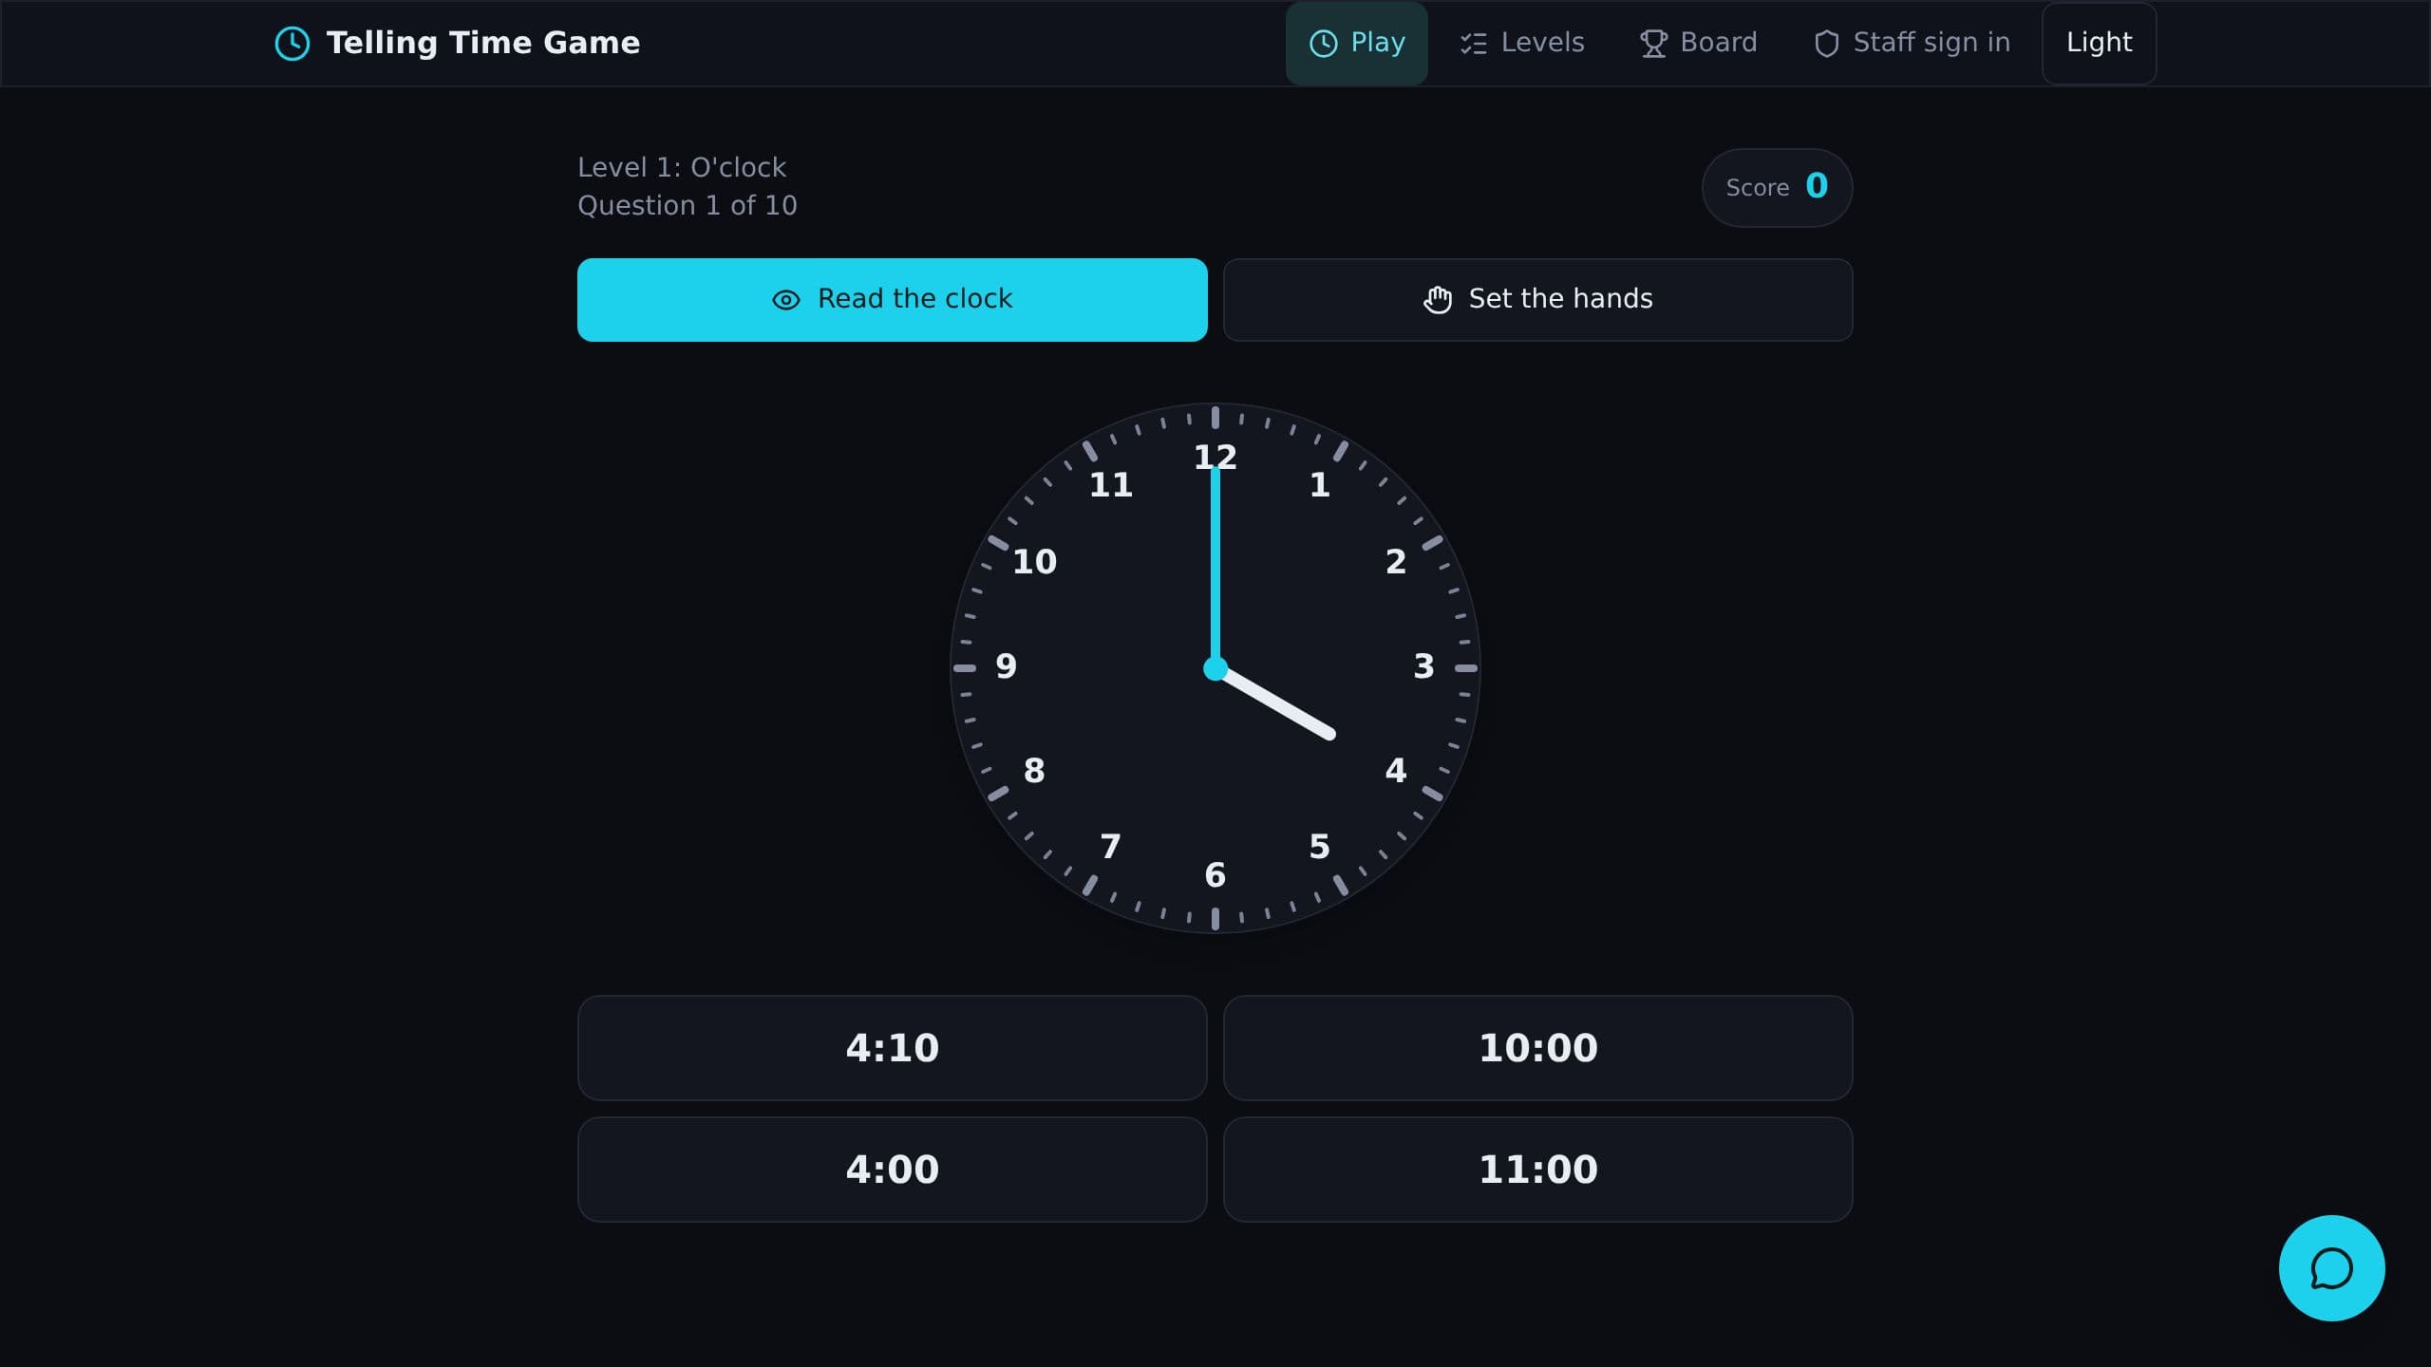2431x1367 pixels.
Task: Select Read the clock mode
Action: coord(892,299)
